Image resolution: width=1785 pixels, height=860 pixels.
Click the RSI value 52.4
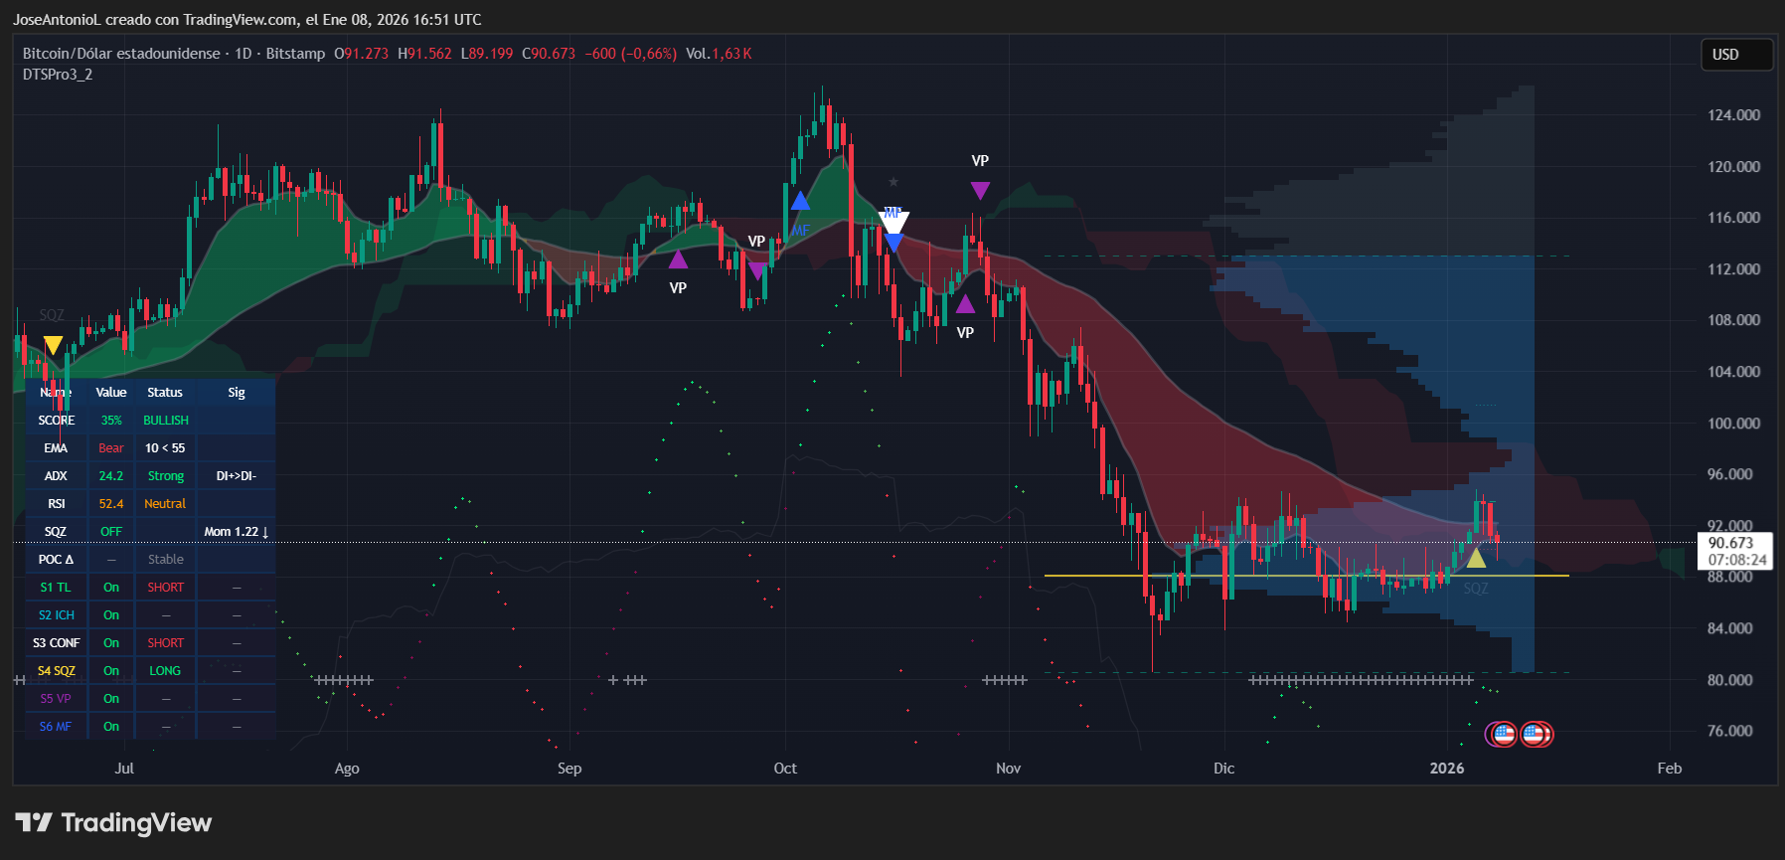pyautogui.click(x=111, y=504)
